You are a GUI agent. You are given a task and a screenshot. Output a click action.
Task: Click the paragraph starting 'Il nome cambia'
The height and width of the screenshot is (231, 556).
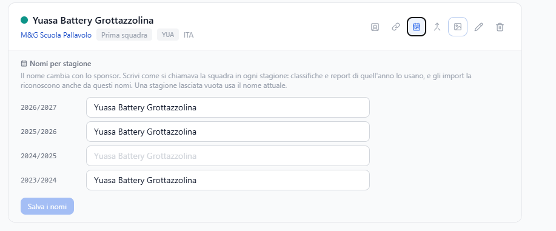[x=246, y=81]
